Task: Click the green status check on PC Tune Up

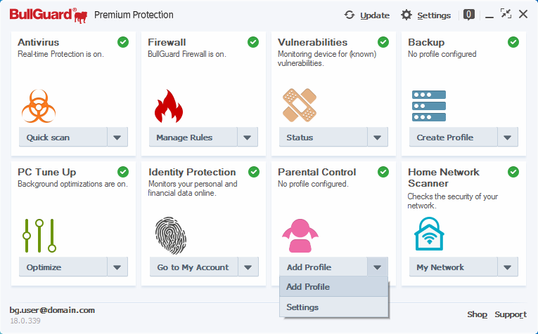Action: click(123, 172)
